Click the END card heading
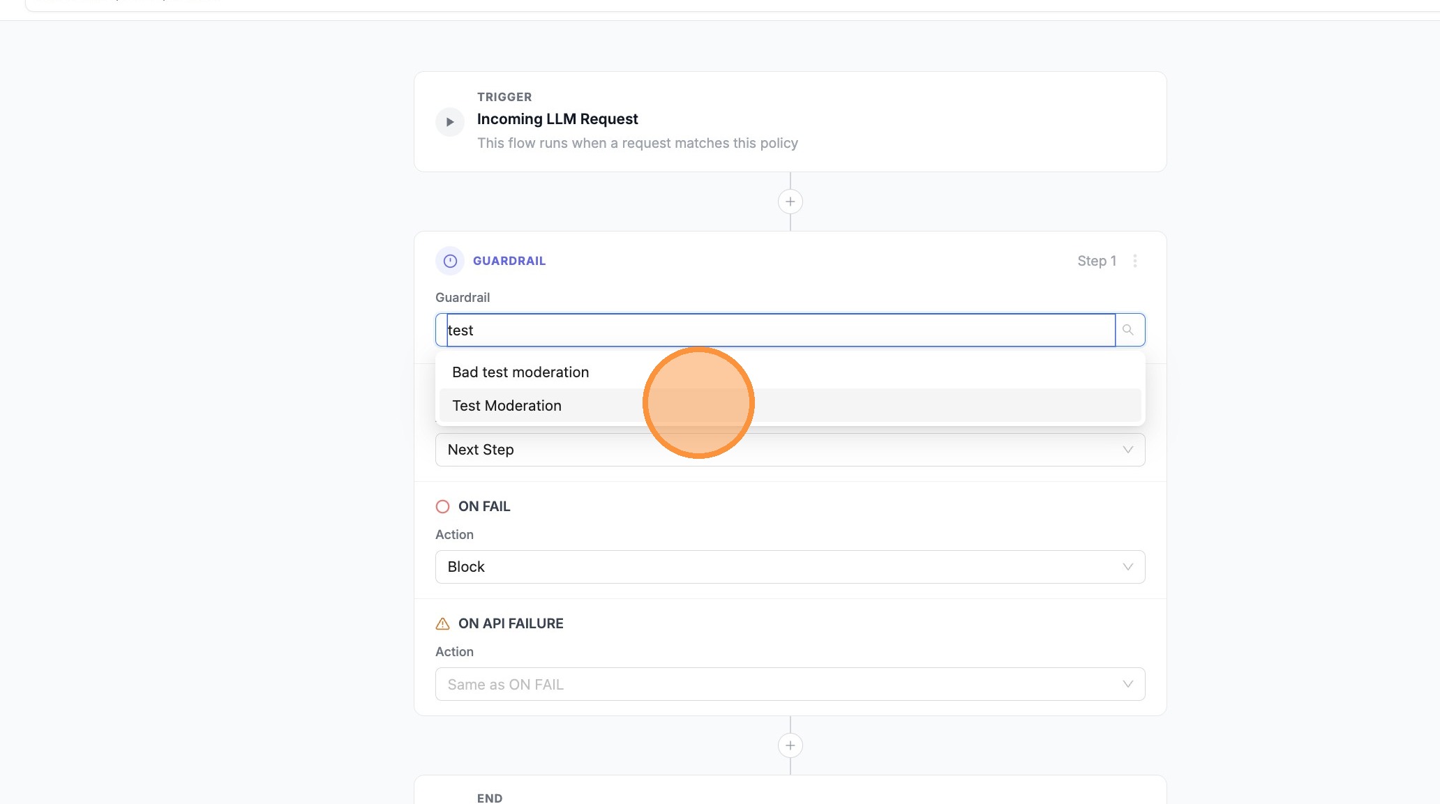 click(x=490, y=798)
